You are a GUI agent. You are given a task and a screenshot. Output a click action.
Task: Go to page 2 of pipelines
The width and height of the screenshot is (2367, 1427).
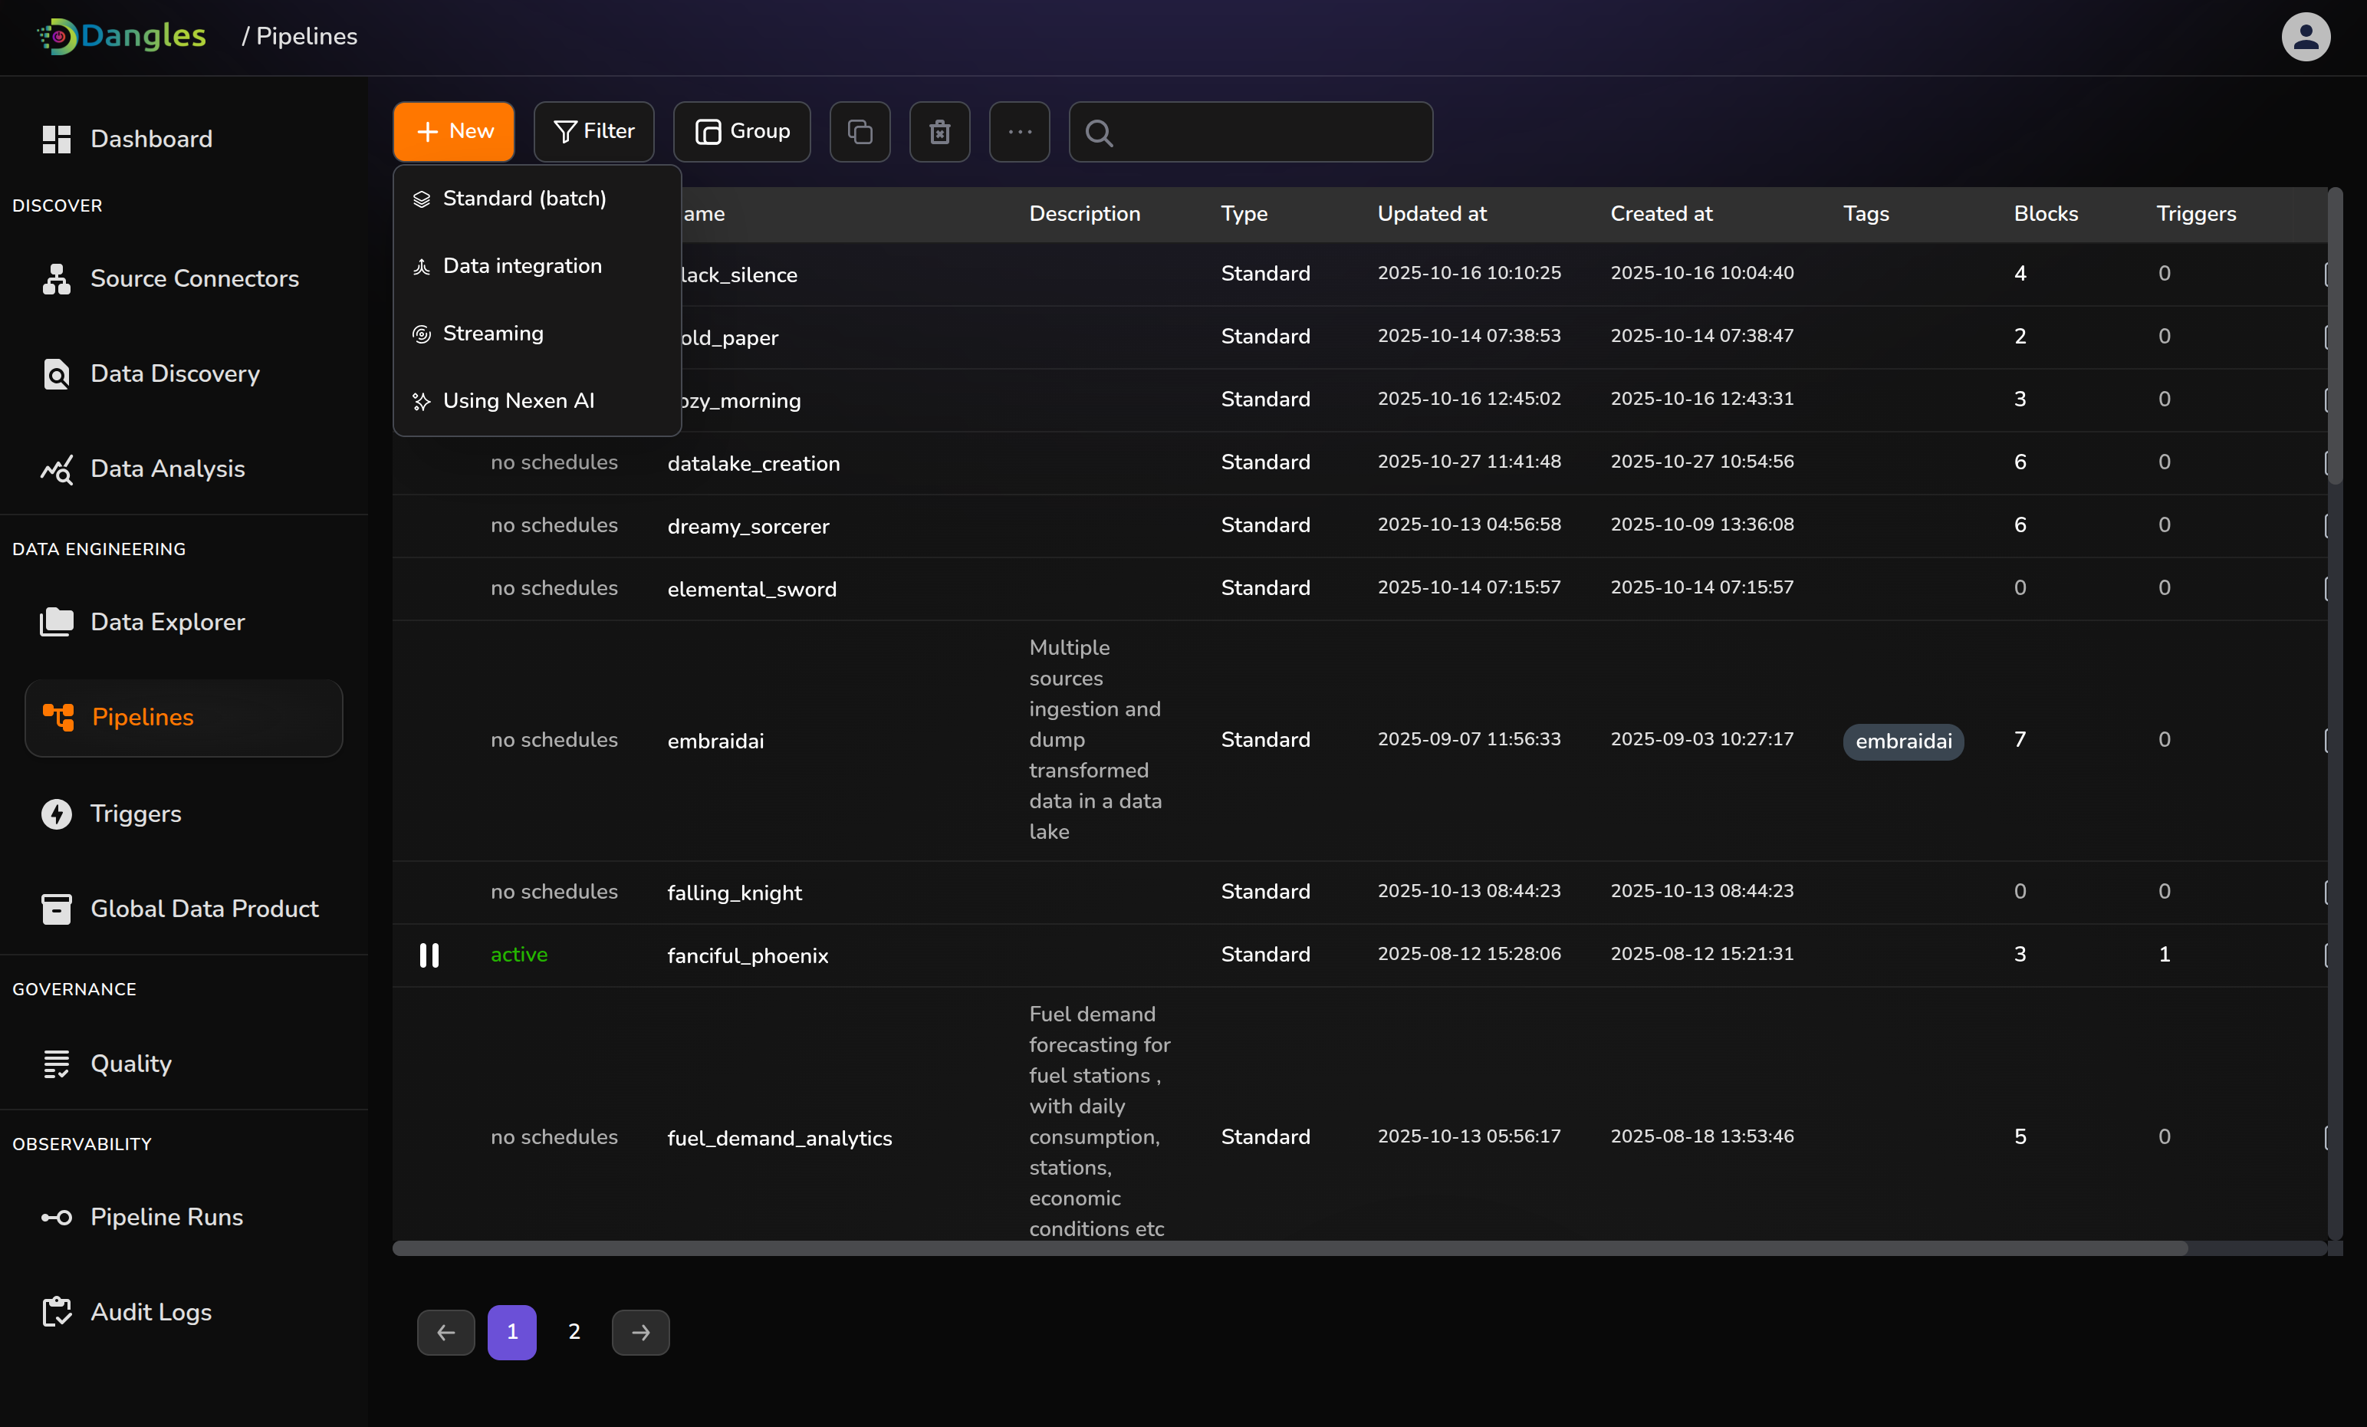click(574, 1331)
